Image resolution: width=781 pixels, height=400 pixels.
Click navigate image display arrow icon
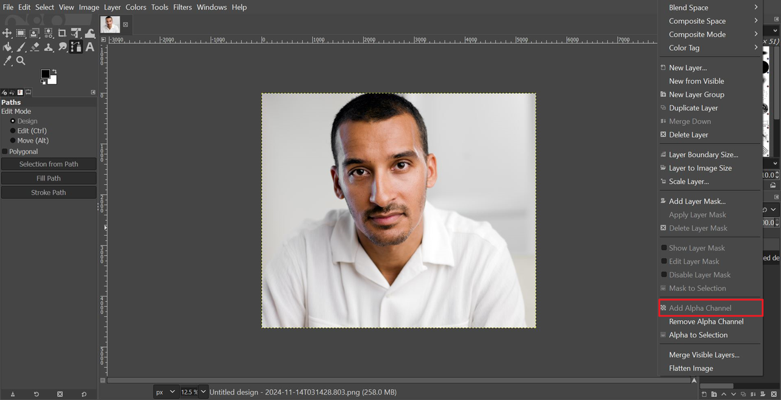[x=694, y=380]
